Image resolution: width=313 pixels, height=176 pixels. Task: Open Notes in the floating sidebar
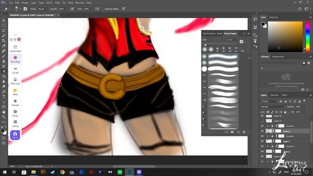(x=15, y=92)
